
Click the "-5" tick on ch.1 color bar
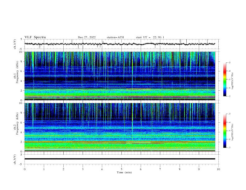point(229,79)
